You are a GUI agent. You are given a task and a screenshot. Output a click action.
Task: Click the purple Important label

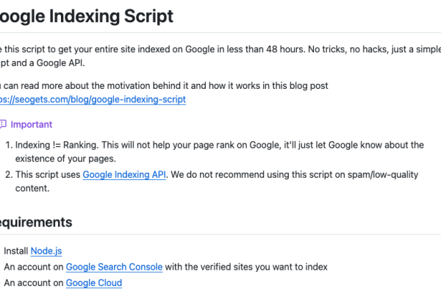click(32, 124)
